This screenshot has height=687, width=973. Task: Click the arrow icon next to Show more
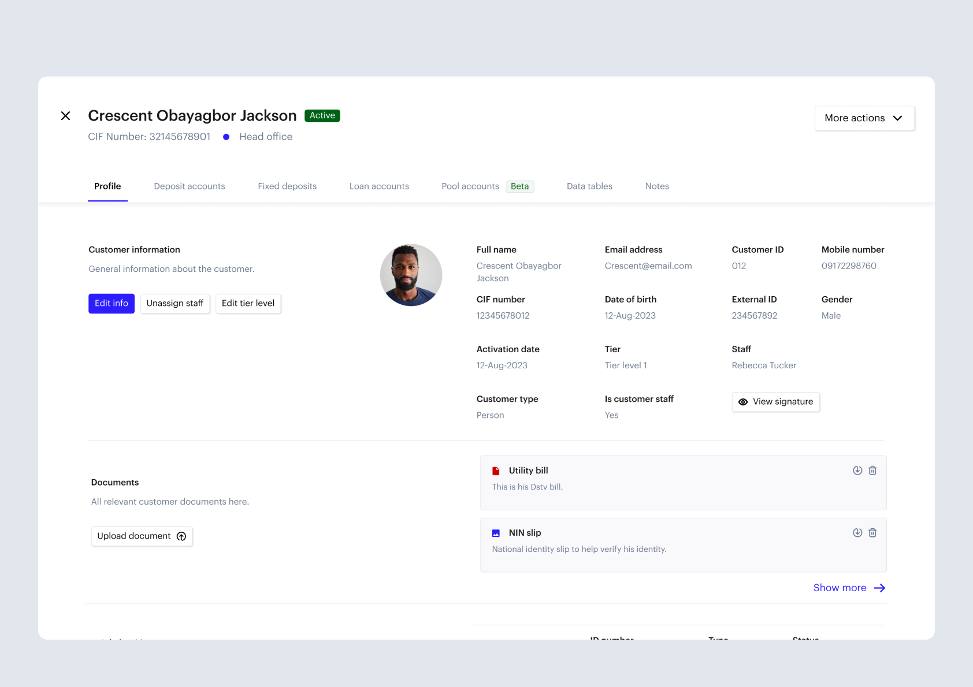[x=879, y=588]
